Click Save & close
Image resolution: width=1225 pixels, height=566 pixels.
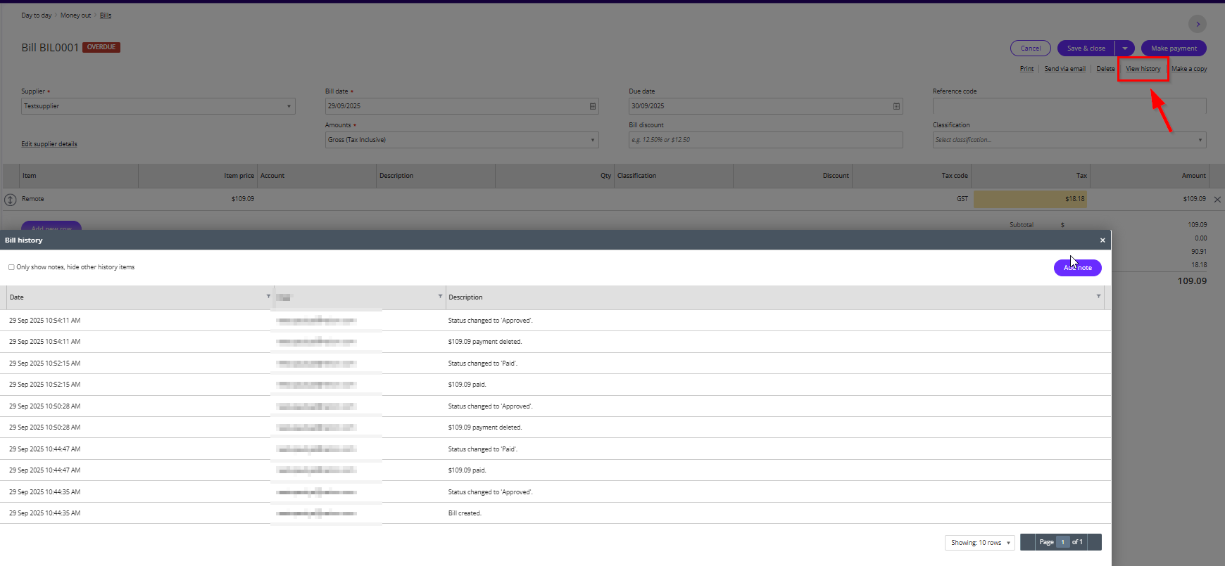[1086, 49]
